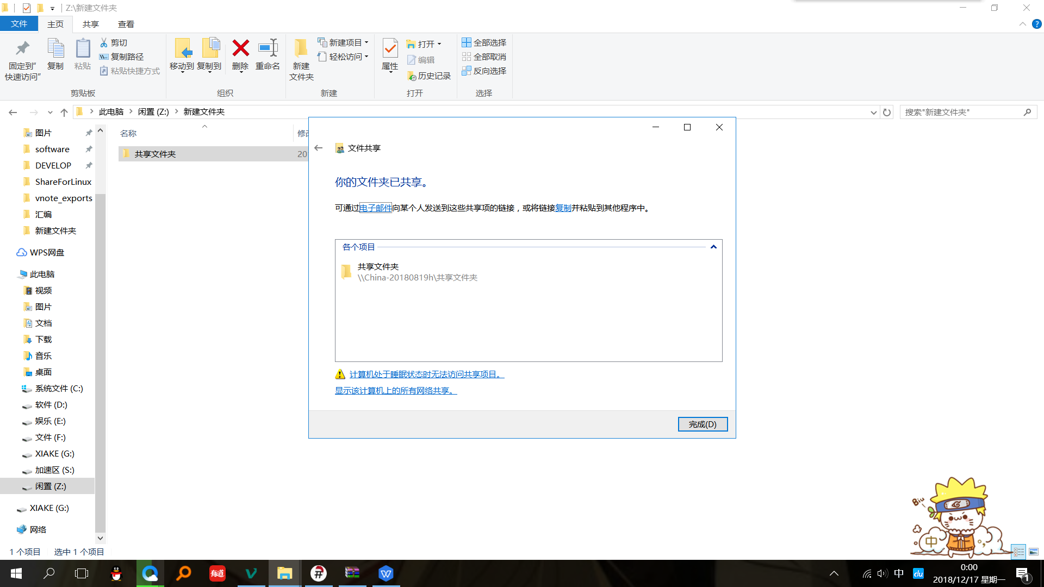The width and height of the screenshot is (1044, 587).
Task: Toggle the Chinese input mode indicator
Action: tap(899, 573)
